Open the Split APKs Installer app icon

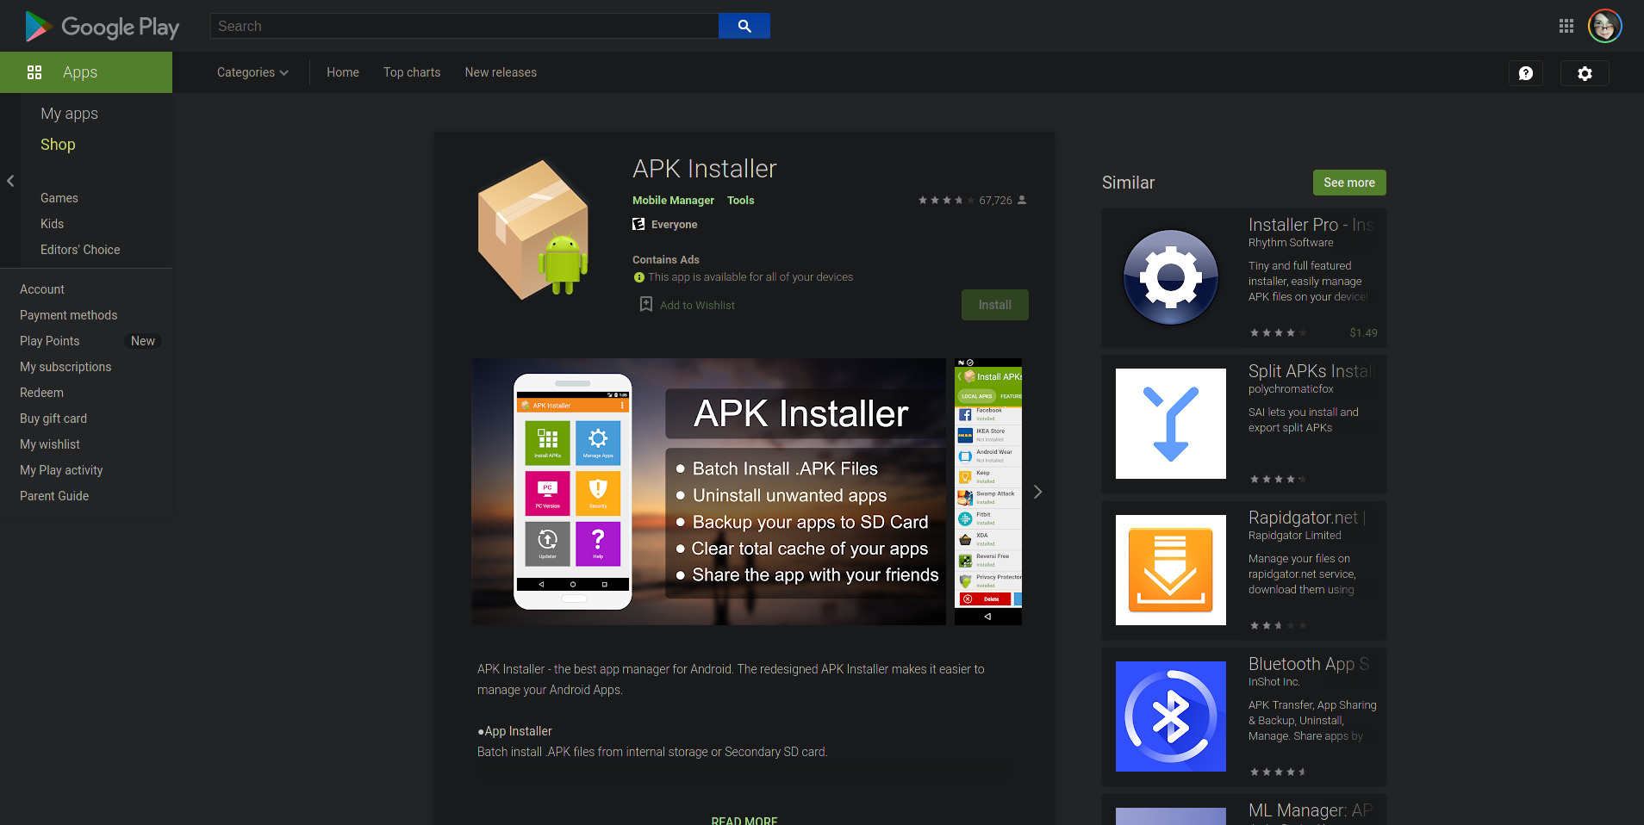coord(1171,424)
